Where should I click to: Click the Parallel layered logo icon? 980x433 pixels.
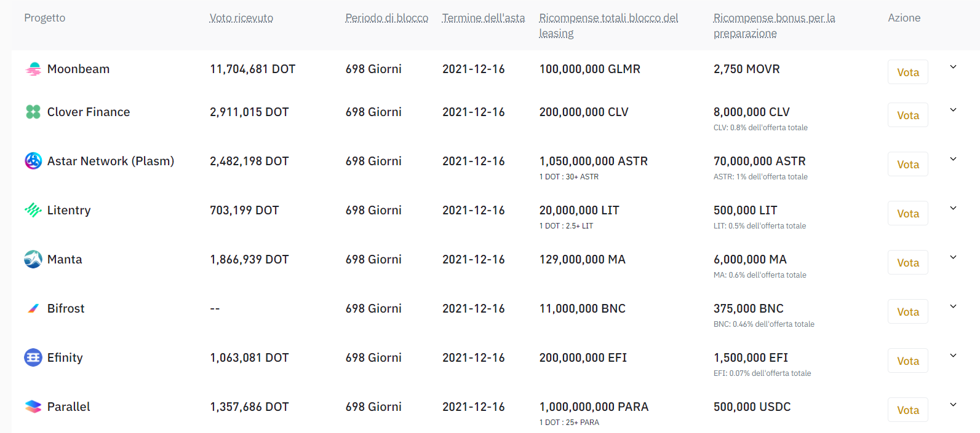coord(33,407)
